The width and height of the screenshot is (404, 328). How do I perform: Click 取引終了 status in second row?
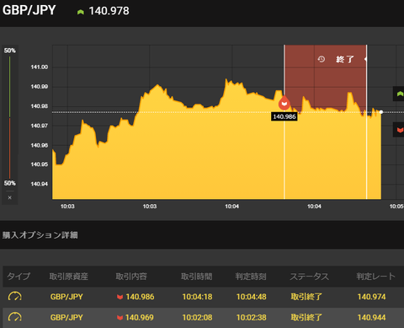(x=306, y=318)
